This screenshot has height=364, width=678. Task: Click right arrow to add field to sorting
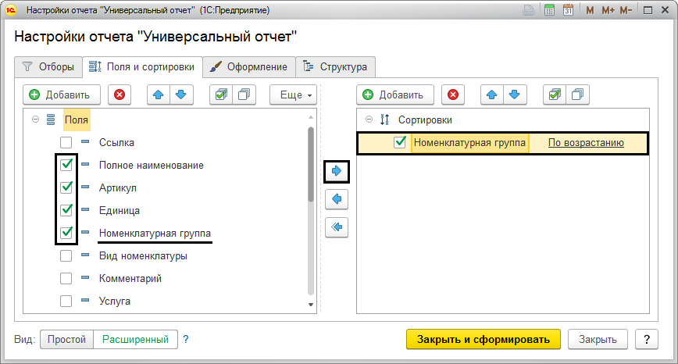pos(336,172)
